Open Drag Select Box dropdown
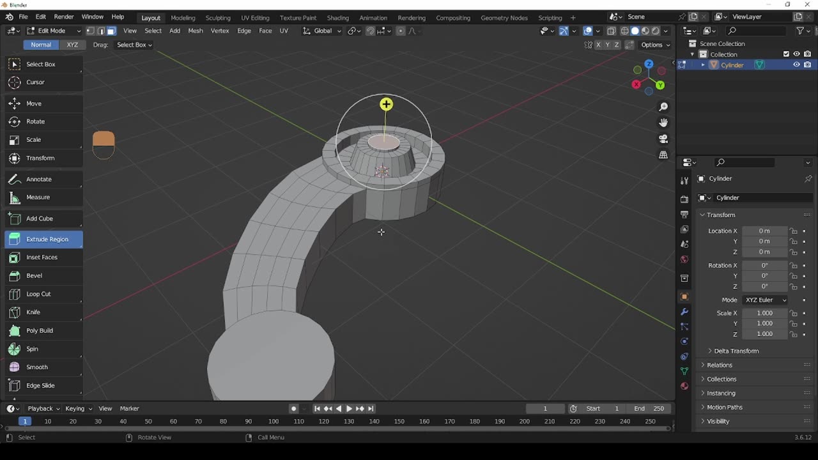818x460 pixels. click(134, 45)
